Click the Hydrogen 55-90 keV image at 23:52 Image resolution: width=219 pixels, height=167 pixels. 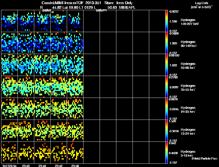click(x=59, y=65)
